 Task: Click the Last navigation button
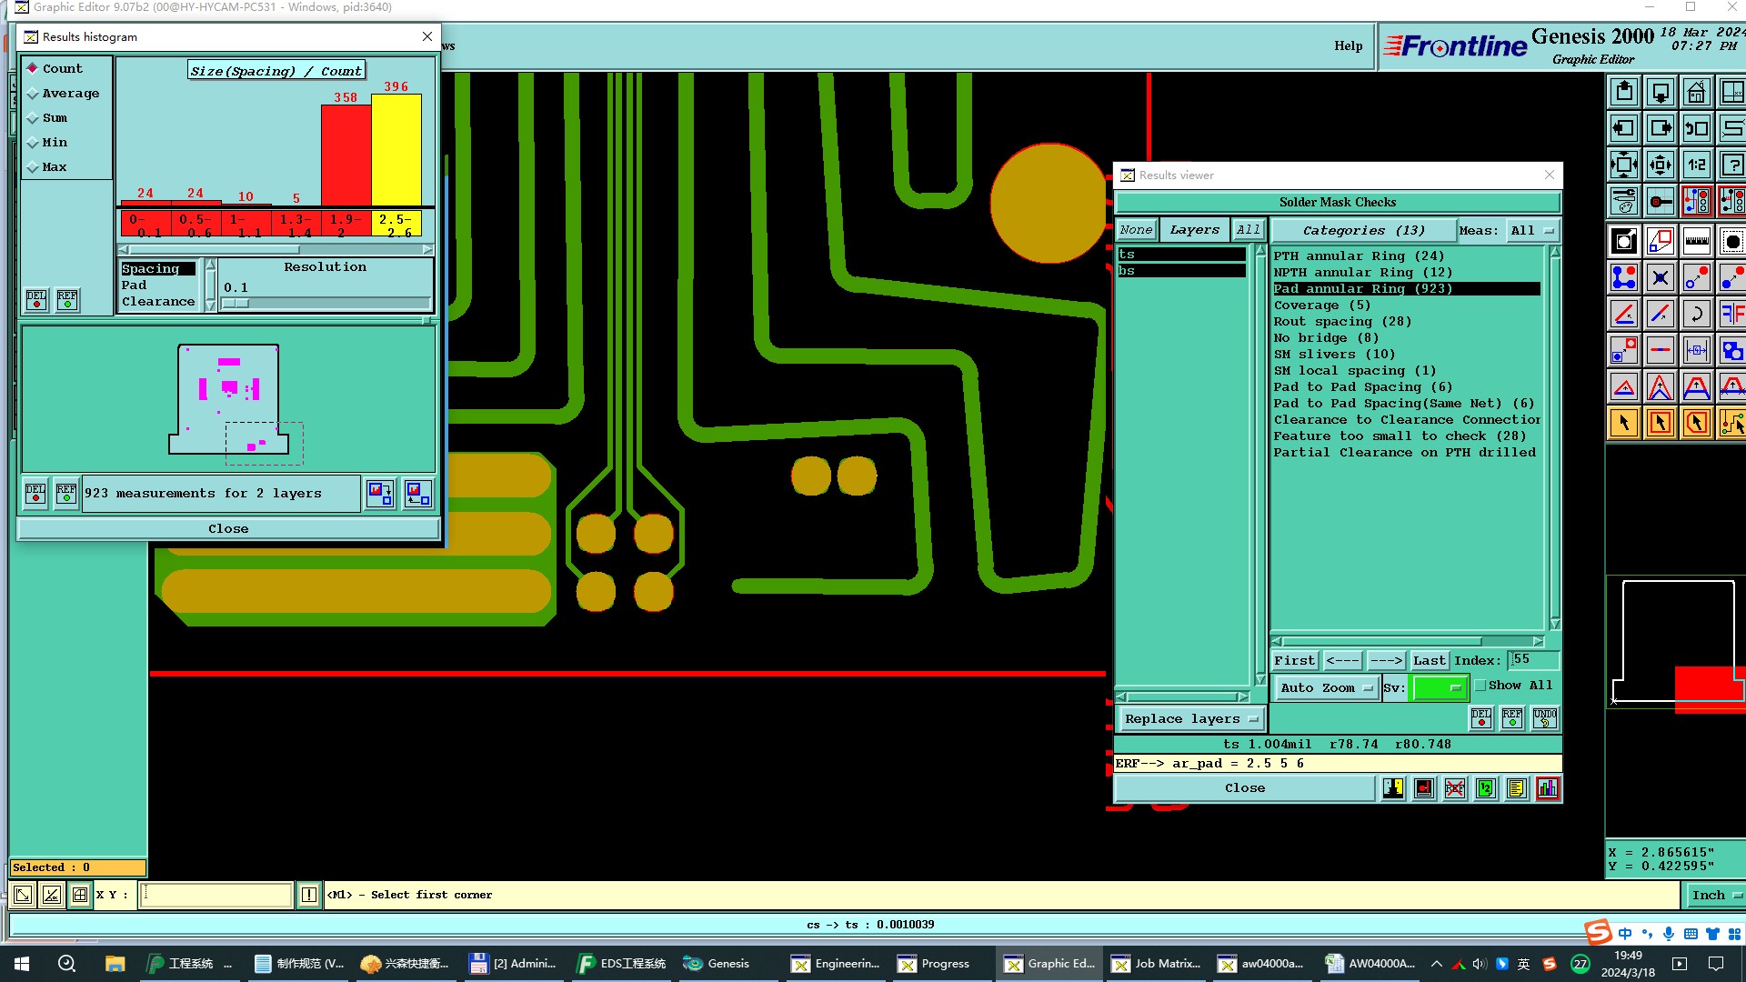tap(1429, 661)
